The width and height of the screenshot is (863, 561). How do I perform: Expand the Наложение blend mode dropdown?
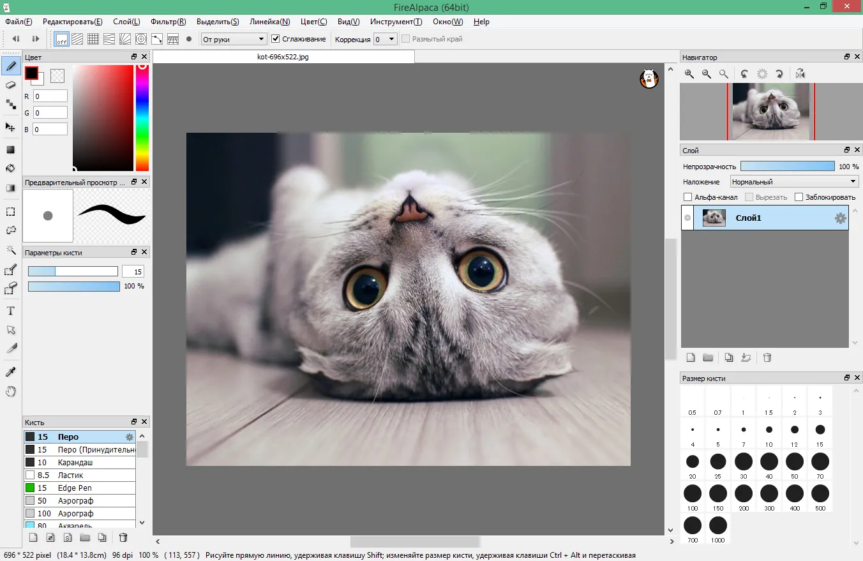tap(795, 182)
